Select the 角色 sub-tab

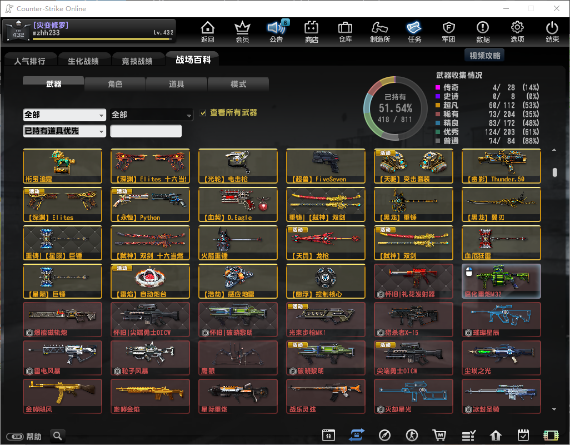115,84
